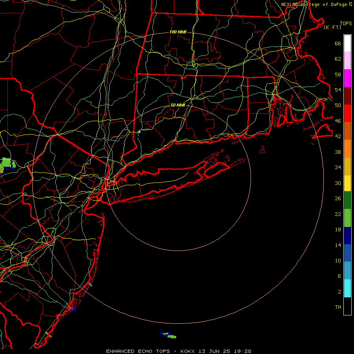This screenshot has height=354, width=354.
Task: Click the dark red 54 kft legend swatch
Action: (347, 96)
